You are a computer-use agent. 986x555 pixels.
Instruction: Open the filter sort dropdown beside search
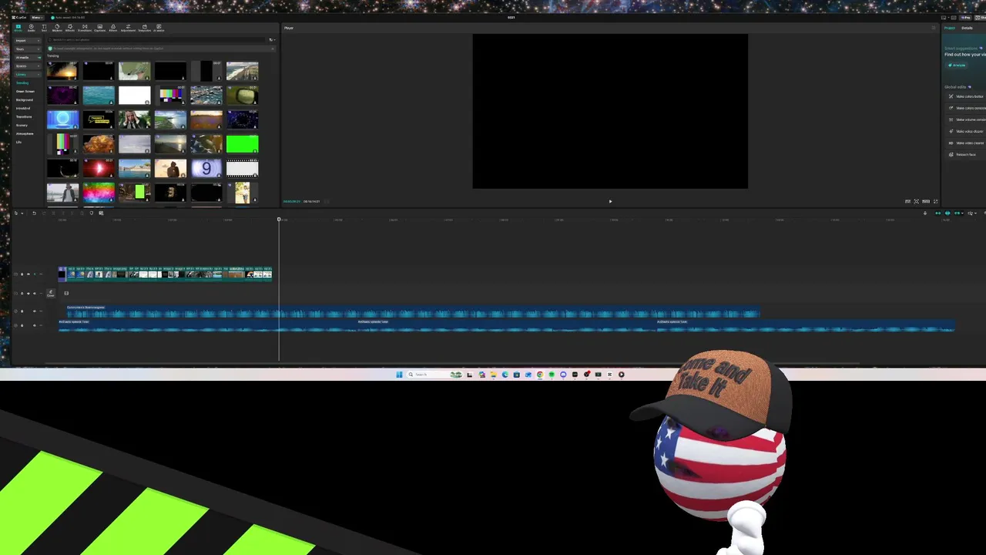pyautogui.click(x=271, y=39)
